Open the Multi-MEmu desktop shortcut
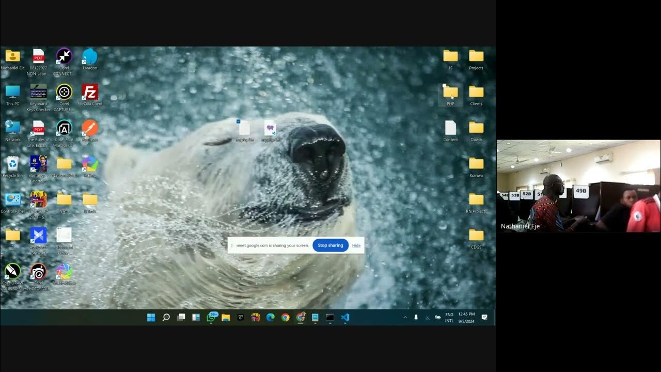This screenshot has width=661, height=372. 64,274
